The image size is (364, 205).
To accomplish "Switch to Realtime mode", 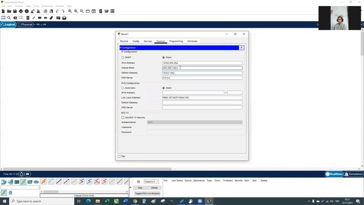I will (334, 174).
